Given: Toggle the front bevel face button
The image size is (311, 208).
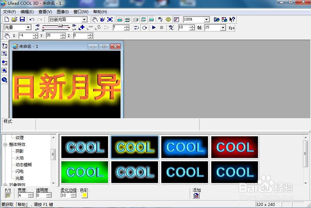Looking at the screenshot, I should (128, 20).
